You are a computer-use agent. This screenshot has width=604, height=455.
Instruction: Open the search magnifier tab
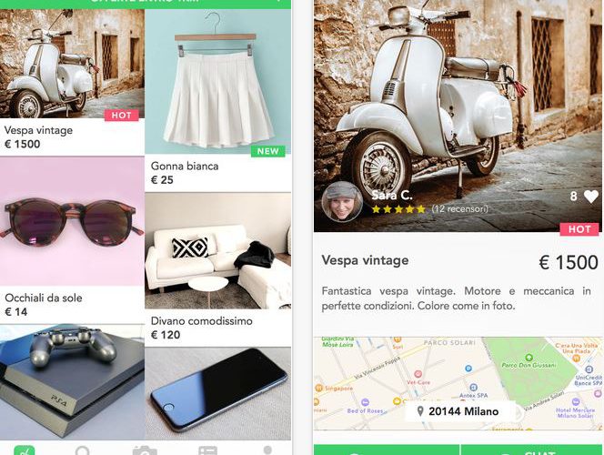tap(83, 450)
